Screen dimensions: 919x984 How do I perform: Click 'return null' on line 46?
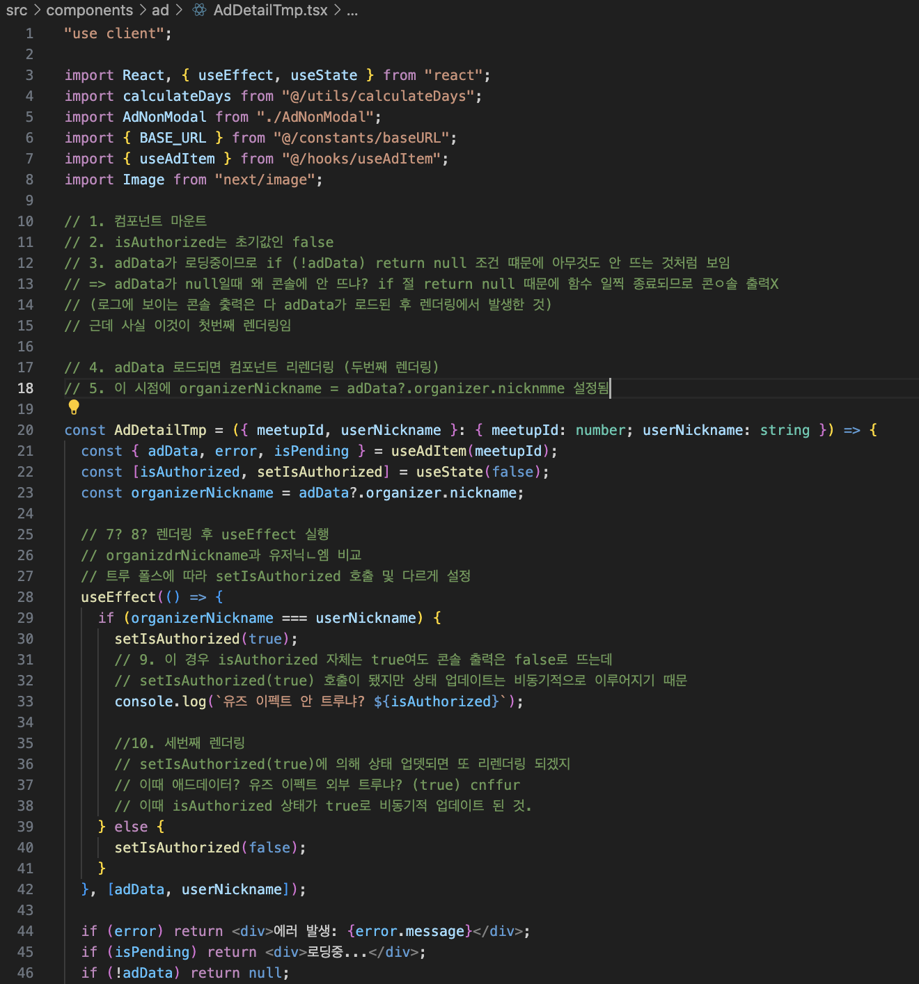pyautogui.click(x=236, y=973)
